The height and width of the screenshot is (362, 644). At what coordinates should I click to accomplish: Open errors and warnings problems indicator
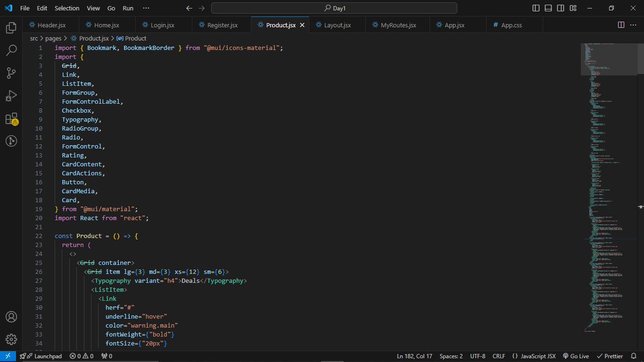[82, 356]
